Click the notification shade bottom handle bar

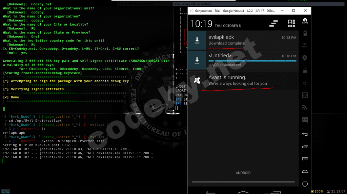[243, 182]
